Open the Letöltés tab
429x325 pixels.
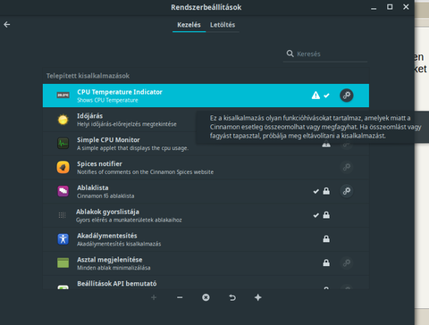[223, 25]
